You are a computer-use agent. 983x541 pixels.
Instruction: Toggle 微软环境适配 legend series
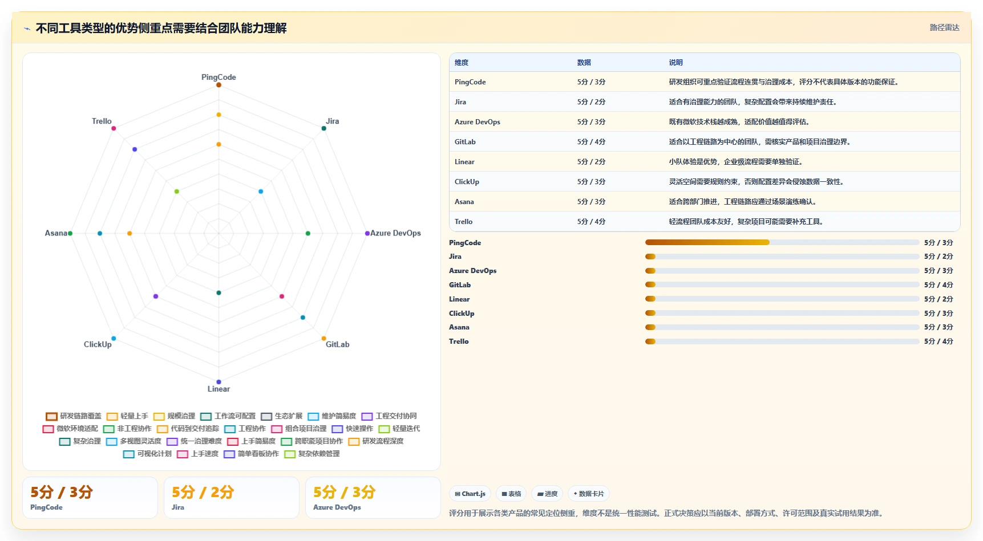pyautogui.click(x=70, y=429)
